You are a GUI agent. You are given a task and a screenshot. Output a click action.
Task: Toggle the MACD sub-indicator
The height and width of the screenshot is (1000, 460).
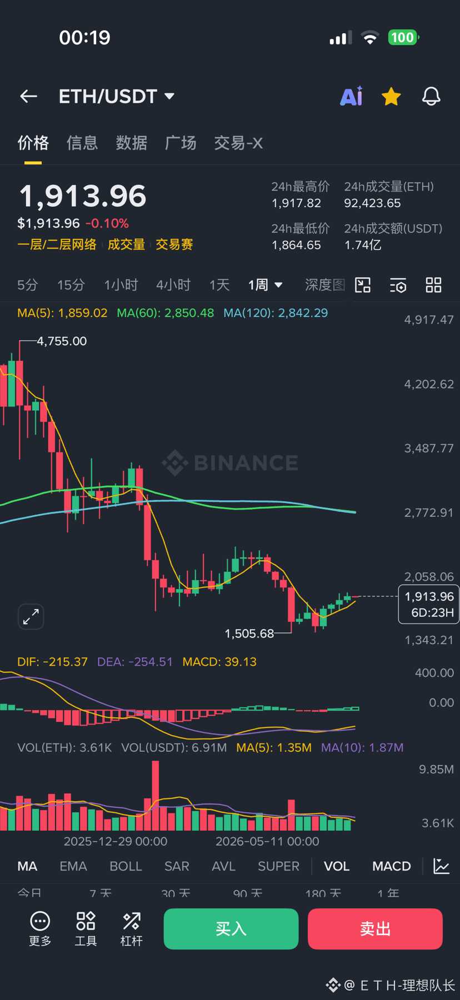click(392, 866)
